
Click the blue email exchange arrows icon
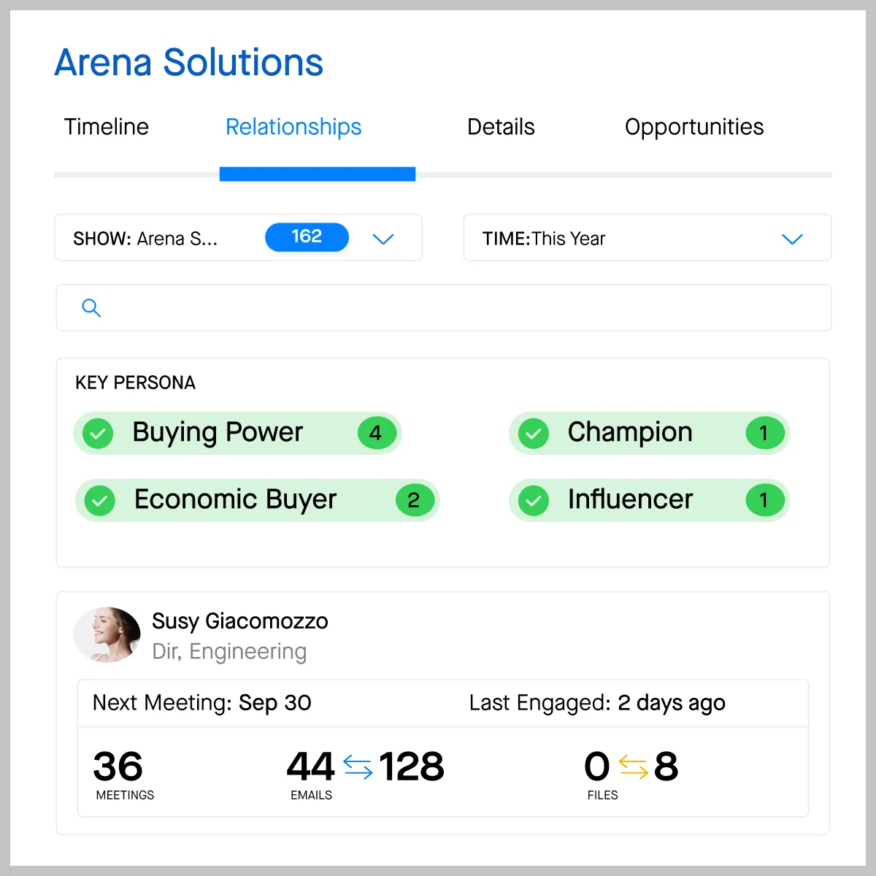[x=358, y=766]
